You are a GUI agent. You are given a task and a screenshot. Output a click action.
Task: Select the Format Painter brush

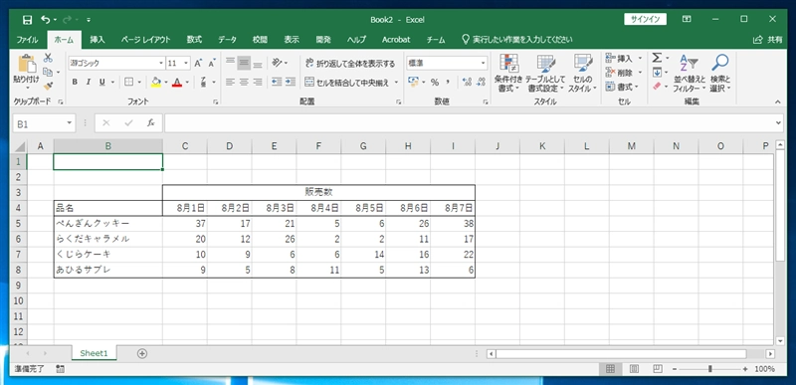[x=48, y=87]
